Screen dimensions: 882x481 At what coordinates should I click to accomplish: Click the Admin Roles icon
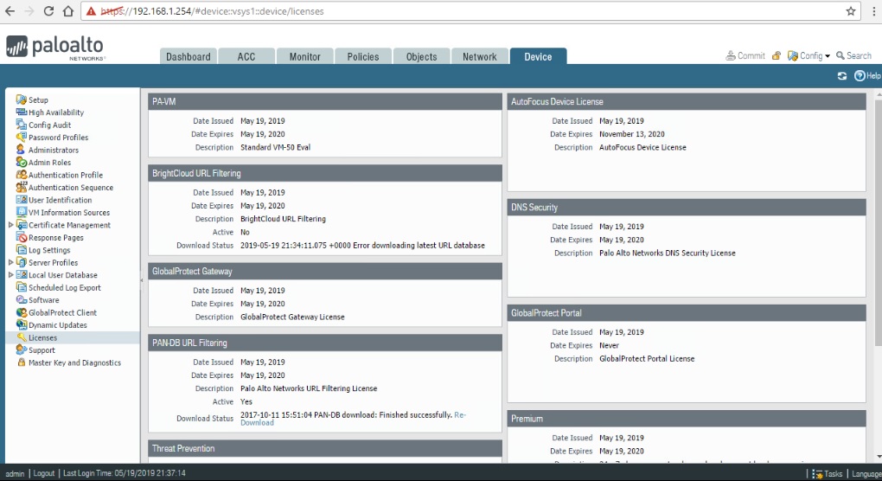(22, 162)
